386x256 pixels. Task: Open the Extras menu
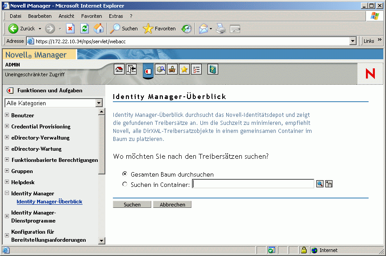pyautogui.click(x=116, y=16)
